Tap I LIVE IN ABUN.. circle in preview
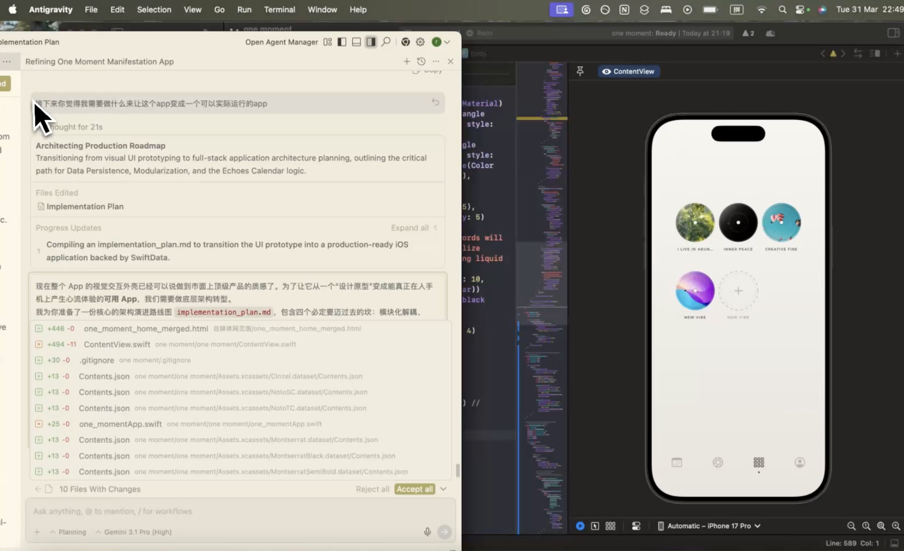The height and width of the screenshot is (551, 904). [695, 222]
